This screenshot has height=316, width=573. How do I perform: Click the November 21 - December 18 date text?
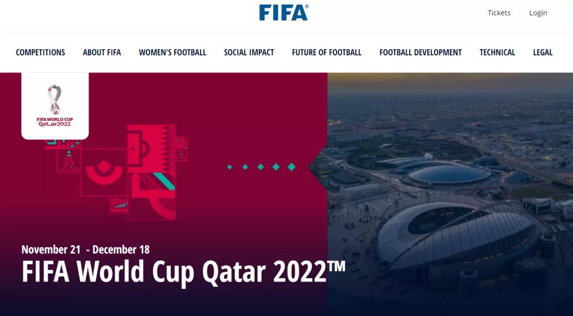[x=86, y=249]
